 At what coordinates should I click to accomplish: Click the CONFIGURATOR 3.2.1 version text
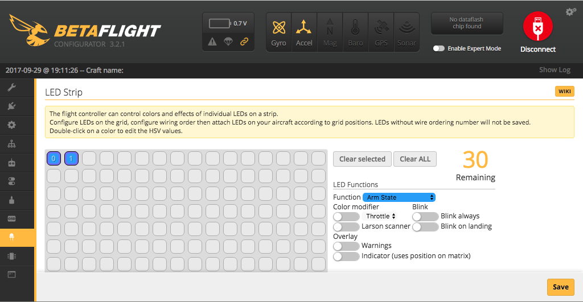(x=89, y=44)
